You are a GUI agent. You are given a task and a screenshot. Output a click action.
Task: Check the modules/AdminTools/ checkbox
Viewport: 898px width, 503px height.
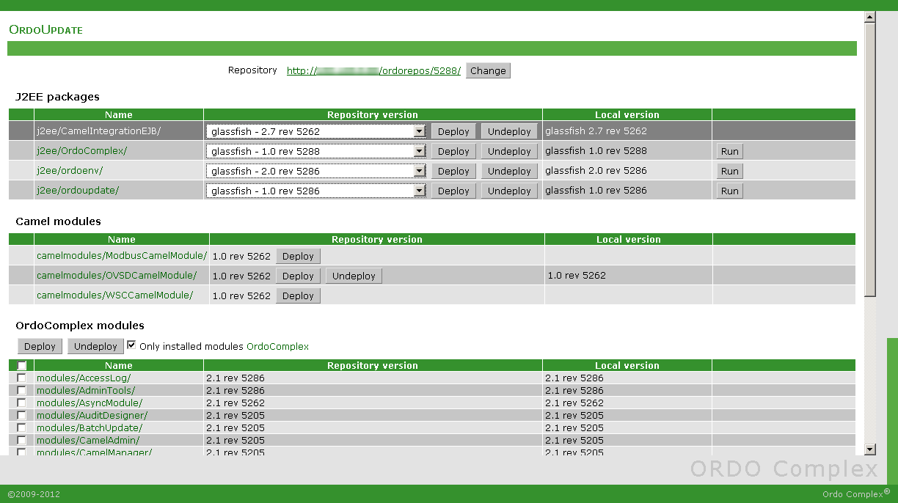pos(21,390)
